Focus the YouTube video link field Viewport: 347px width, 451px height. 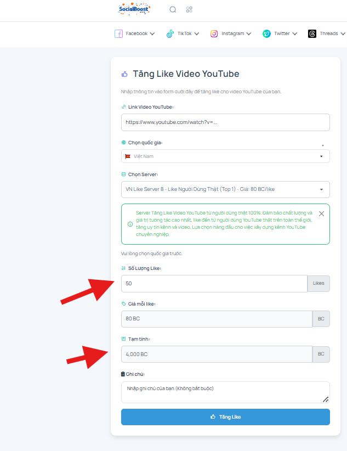coord(225,122)
